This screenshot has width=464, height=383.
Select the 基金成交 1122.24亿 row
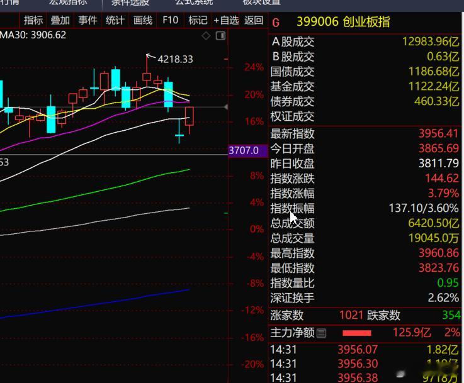[365, 86]
